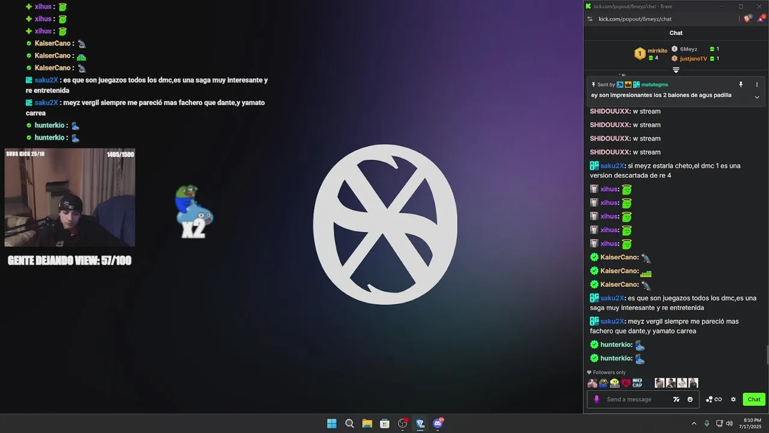
Task: Click 6Meyz in the gift leaderboard
Action: [x=688, y=49]
